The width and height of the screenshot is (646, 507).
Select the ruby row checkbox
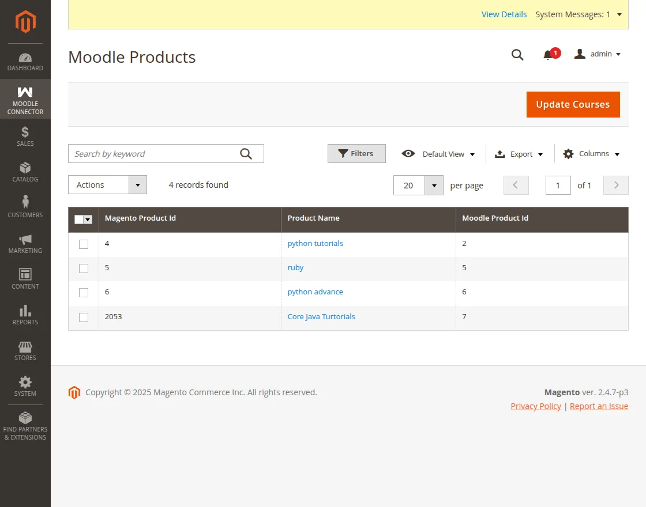coord(84,268)
